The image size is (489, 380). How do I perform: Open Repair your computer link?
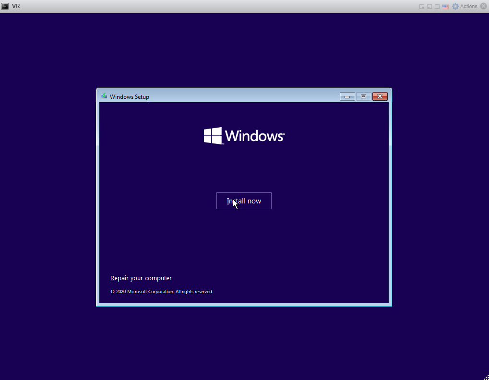141,278
